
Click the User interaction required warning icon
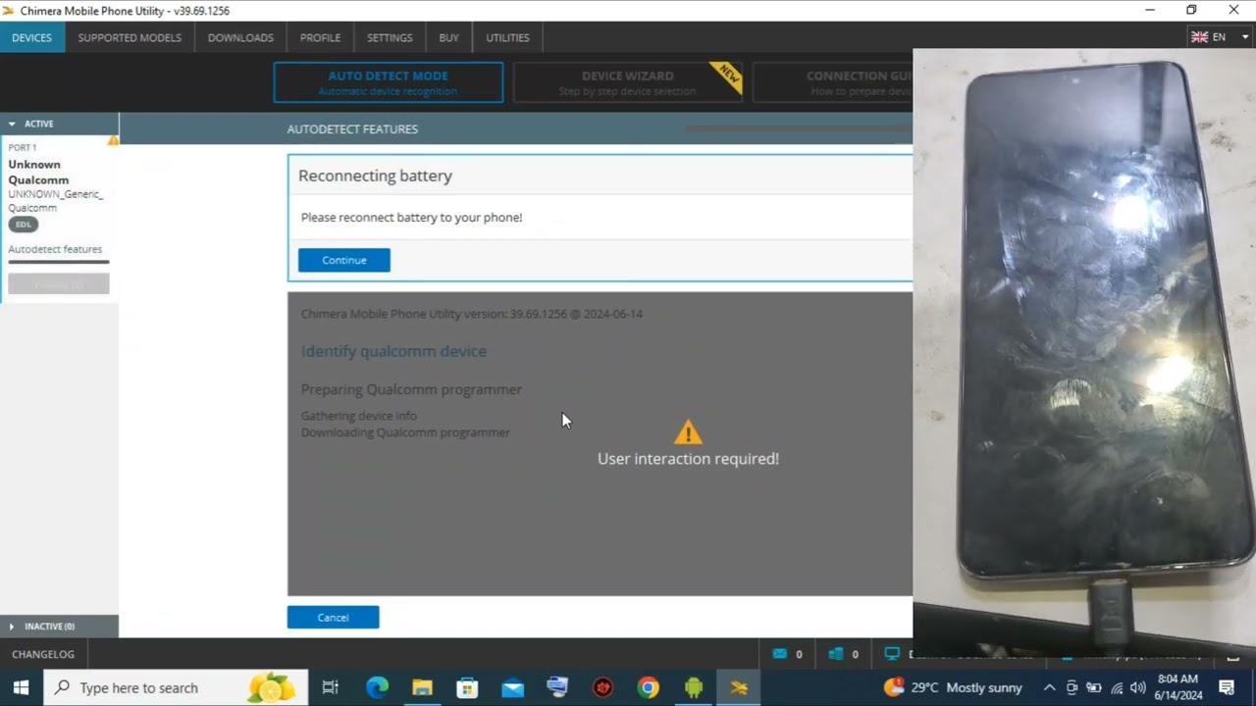[x=688, y=431]
